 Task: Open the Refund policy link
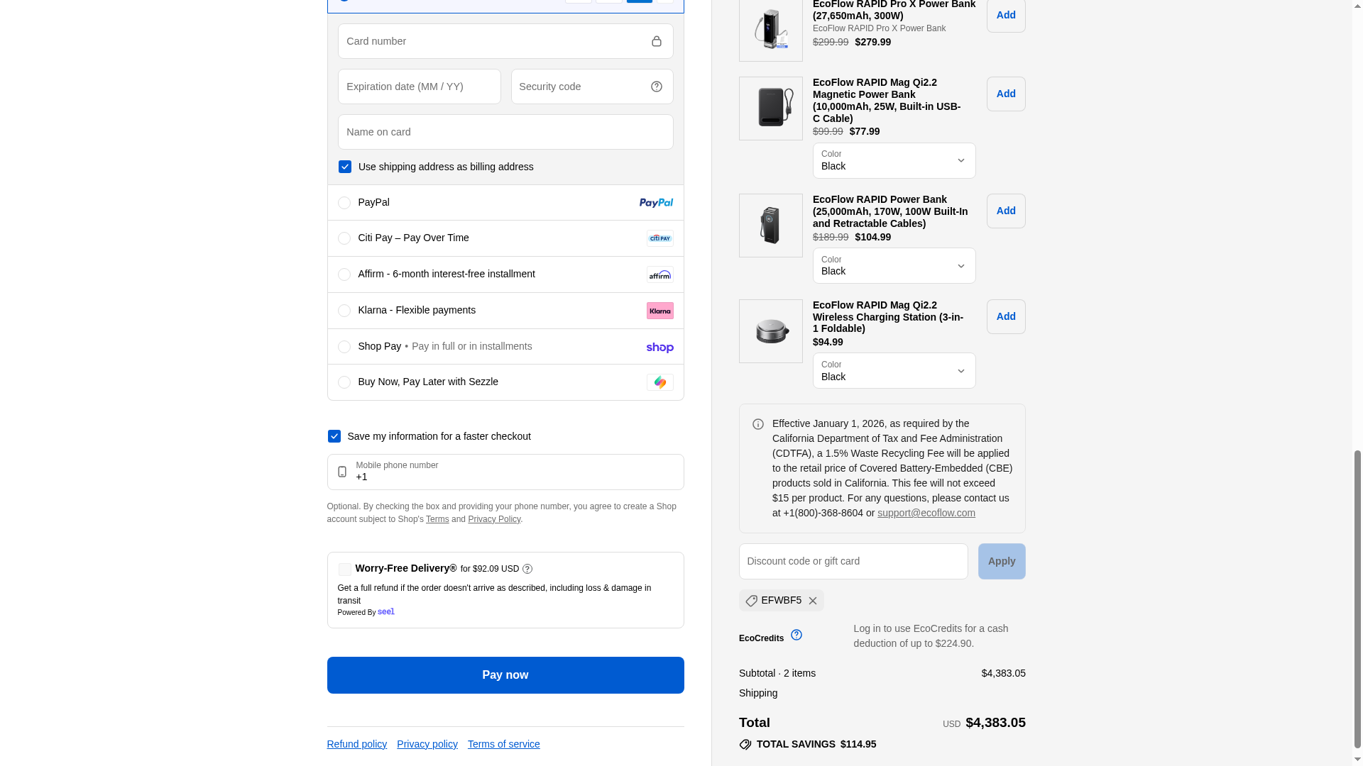(356, 744)
